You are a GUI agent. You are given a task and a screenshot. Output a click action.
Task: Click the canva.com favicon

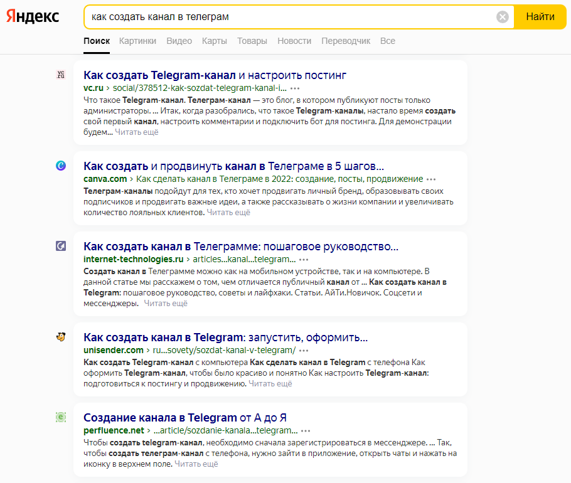pyautogui.click(x=61, y=166)
